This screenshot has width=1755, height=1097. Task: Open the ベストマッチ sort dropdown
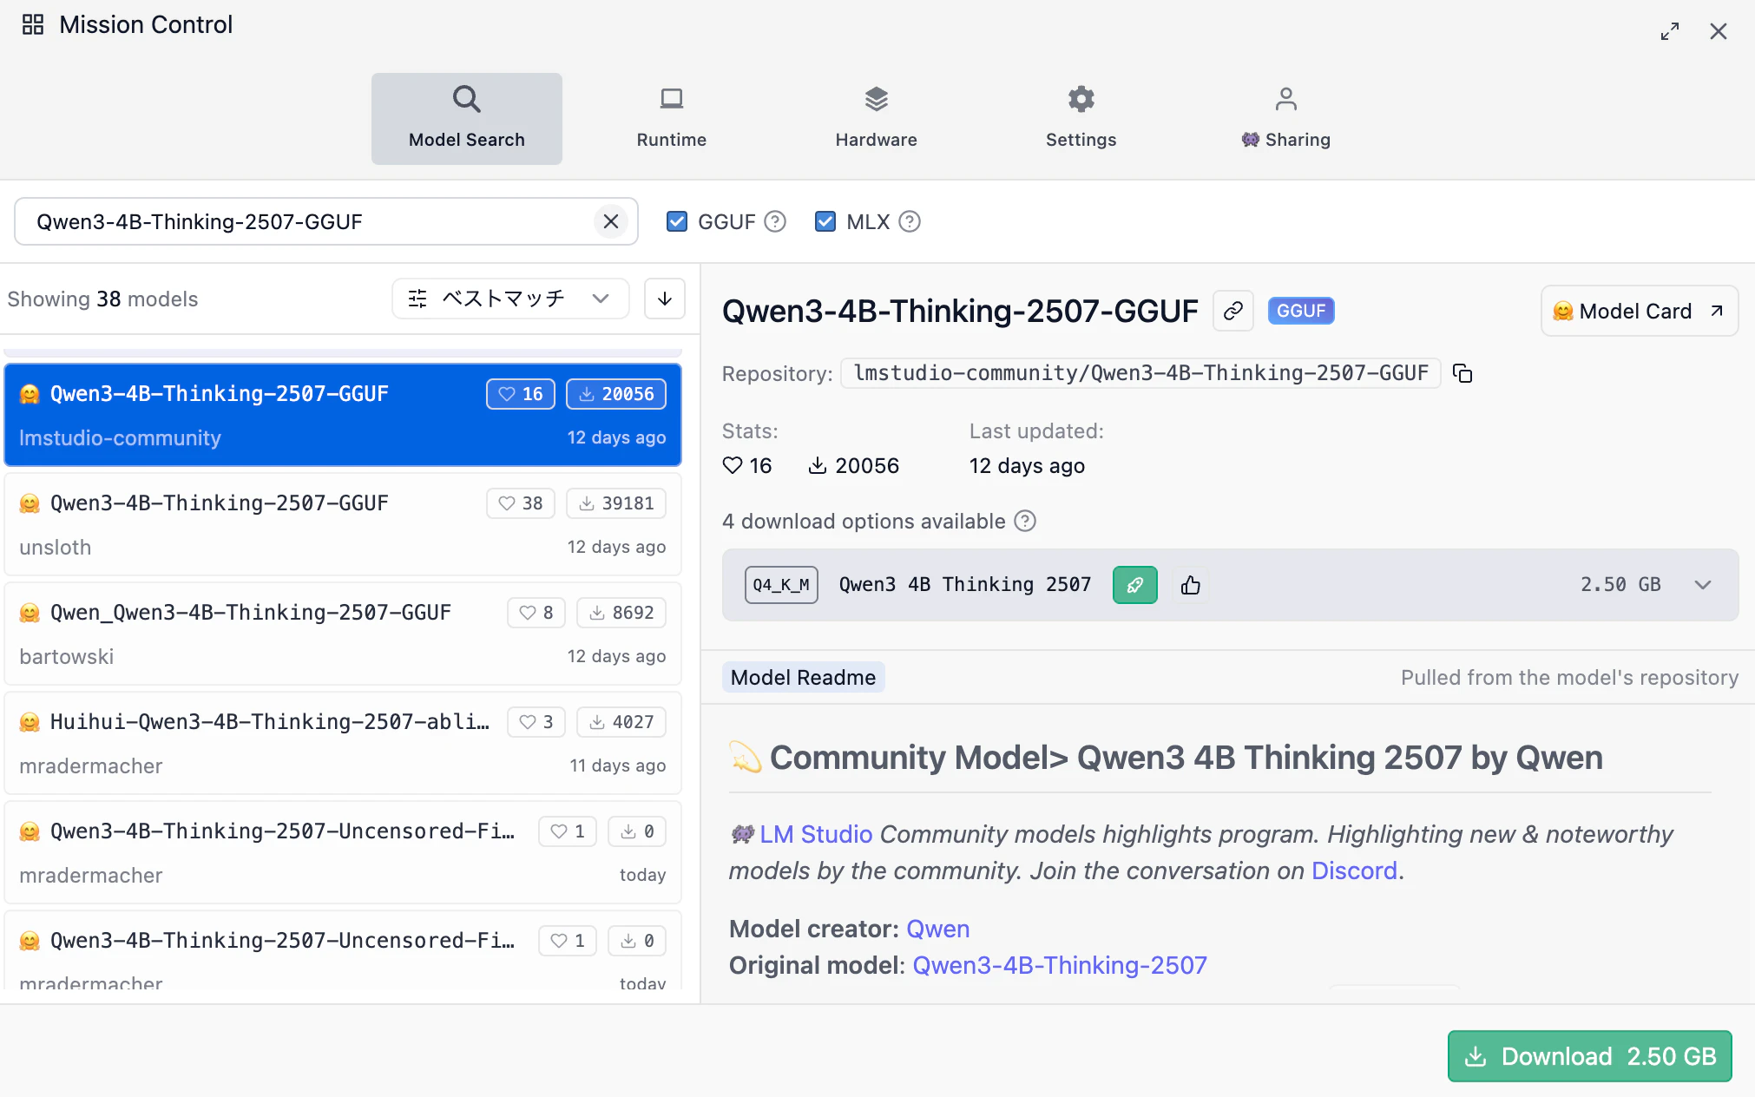[510, 299]
